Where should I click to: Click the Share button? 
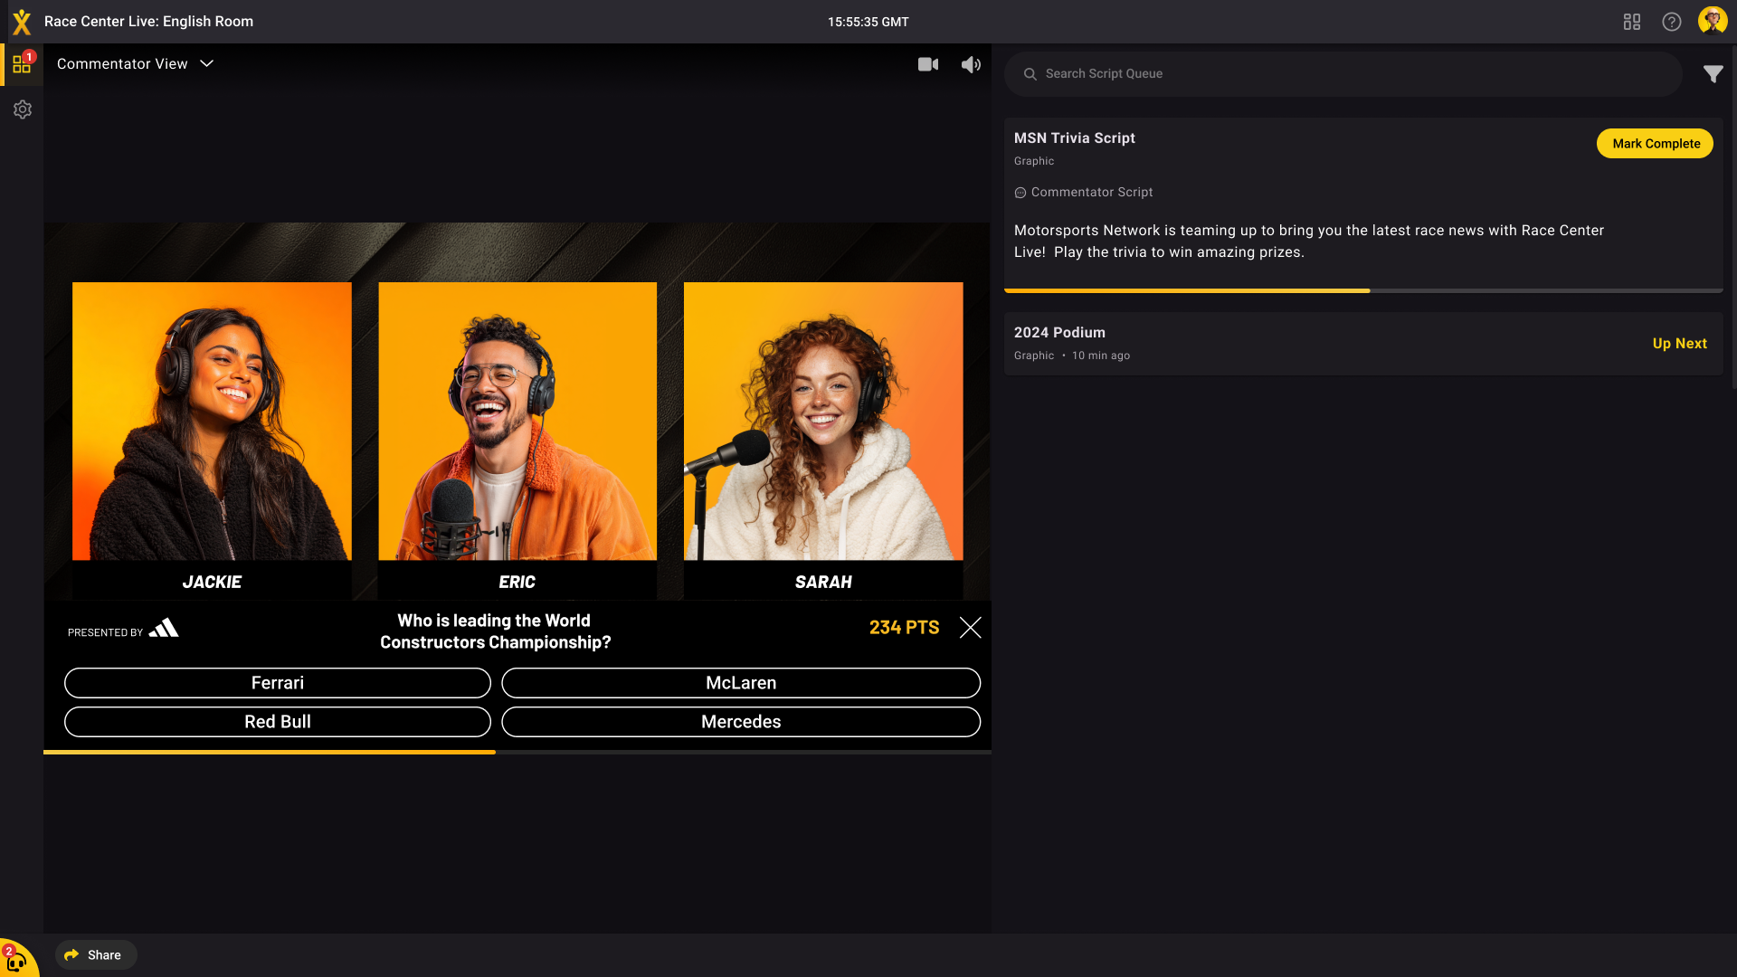[95, 954]
